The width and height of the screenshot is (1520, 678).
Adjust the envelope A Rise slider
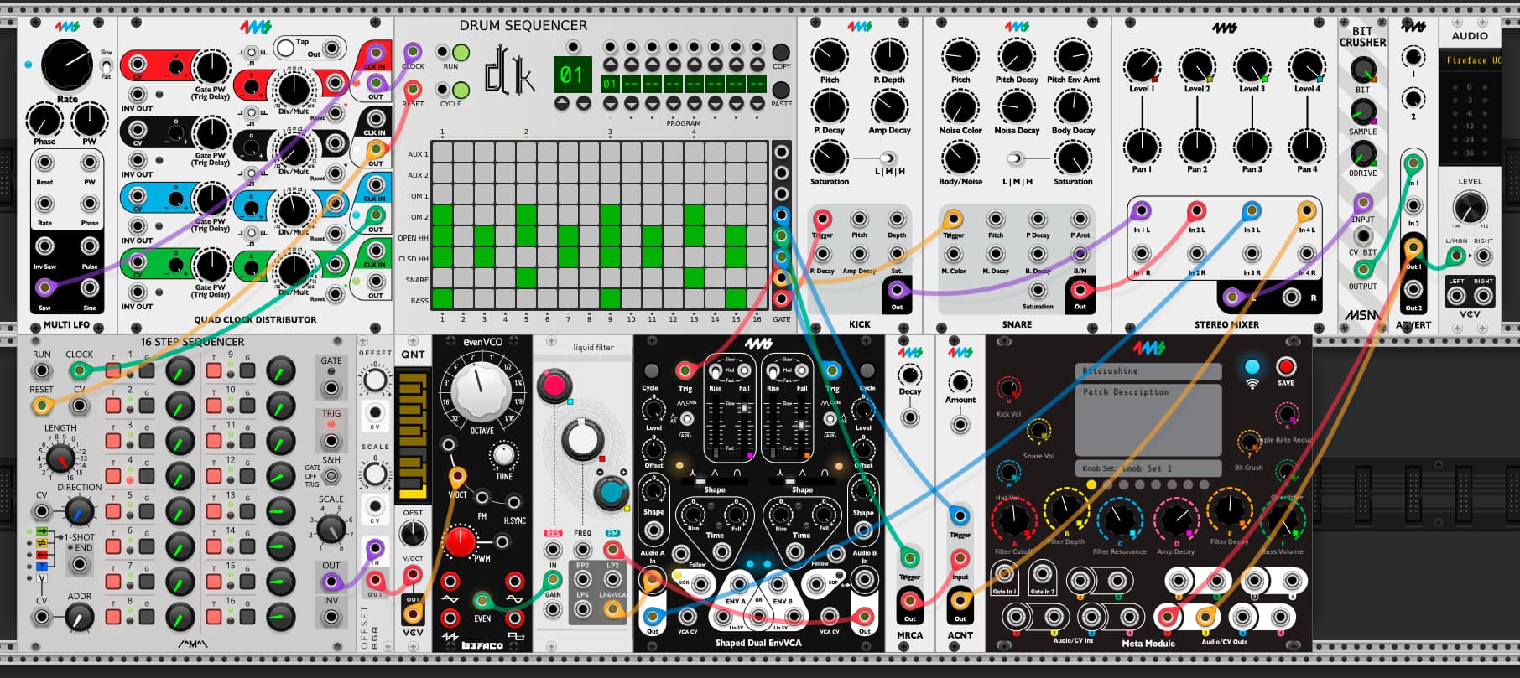(x=716, y=427)
